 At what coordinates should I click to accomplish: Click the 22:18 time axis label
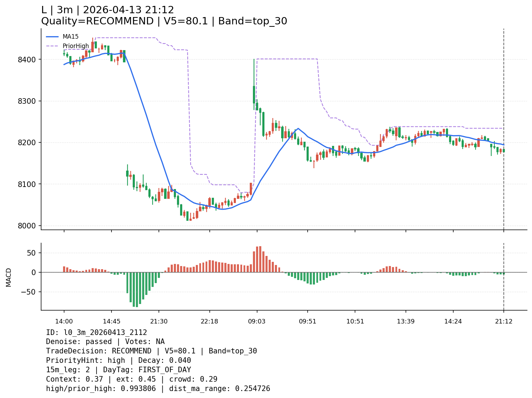209,321
